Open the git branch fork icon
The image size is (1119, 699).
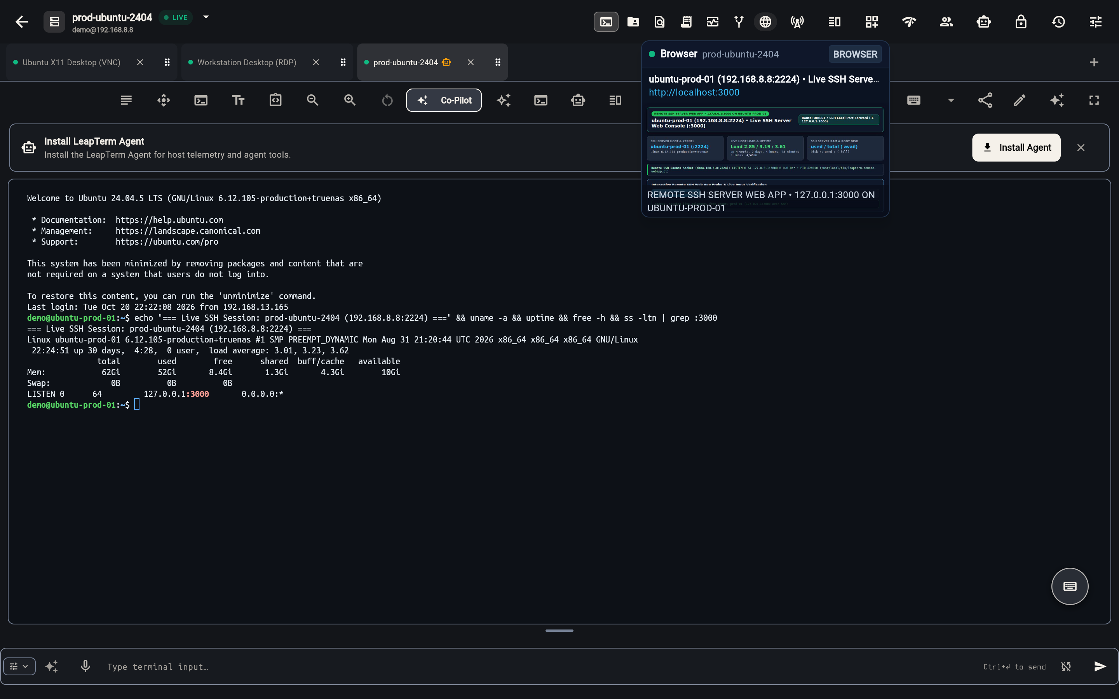(x=739, y=22)
